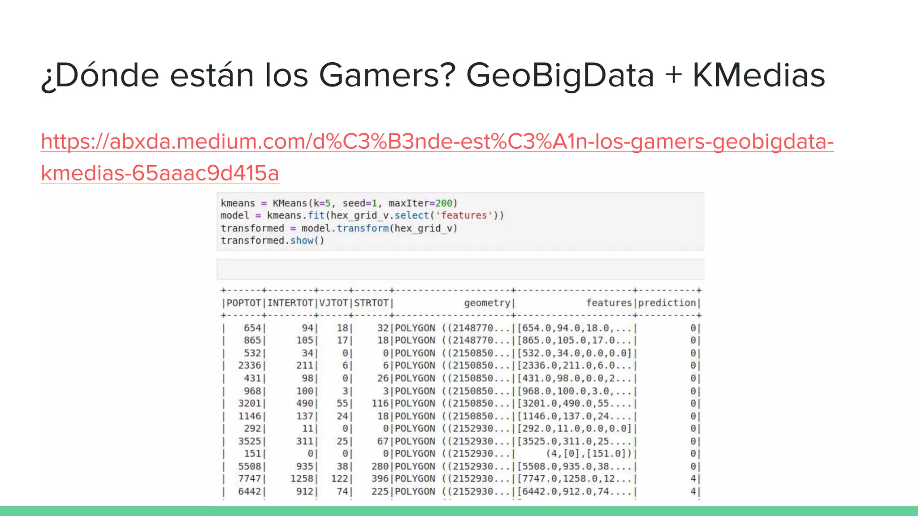Click the STRTOT value 225
Viewport: 918px width, 516px height.
[x=380, y=491]
